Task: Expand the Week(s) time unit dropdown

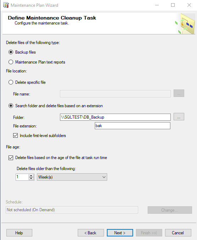Action: tap(72, 177)
